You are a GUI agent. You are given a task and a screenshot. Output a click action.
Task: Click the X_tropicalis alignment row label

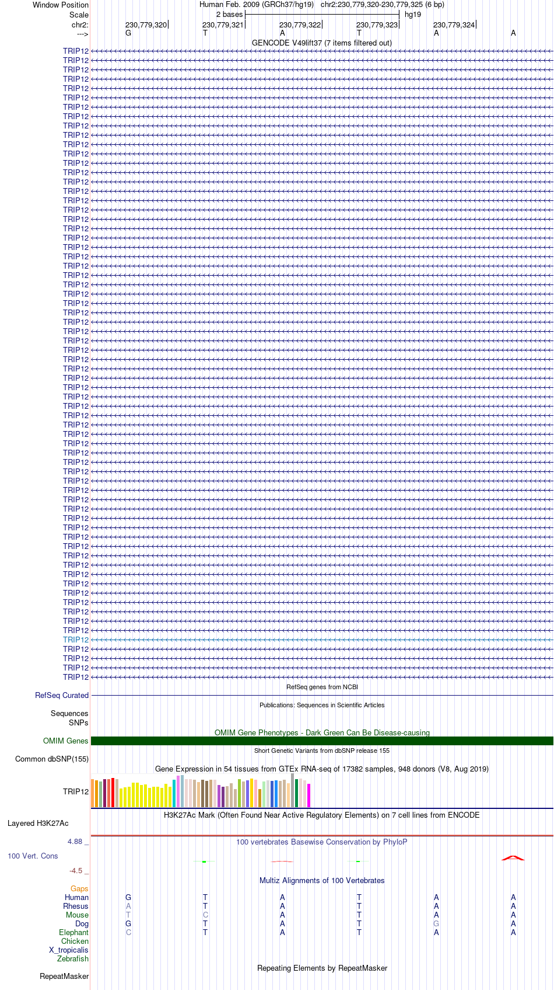pos(69,950)
